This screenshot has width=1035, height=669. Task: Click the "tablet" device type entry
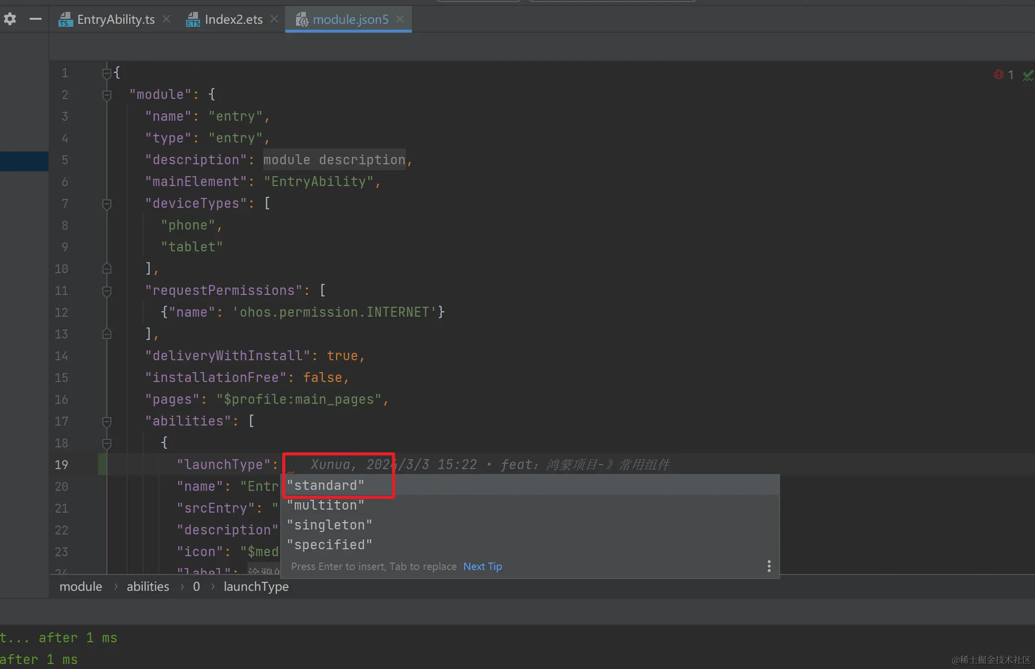(x=192, y=247)
